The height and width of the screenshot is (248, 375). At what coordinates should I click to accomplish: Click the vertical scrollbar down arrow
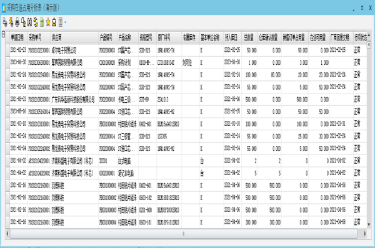[369, 224]
